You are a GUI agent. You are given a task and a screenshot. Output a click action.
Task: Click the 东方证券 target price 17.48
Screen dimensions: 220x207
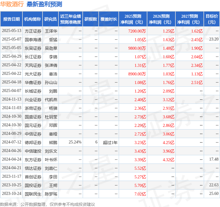(x=214, y=159)
